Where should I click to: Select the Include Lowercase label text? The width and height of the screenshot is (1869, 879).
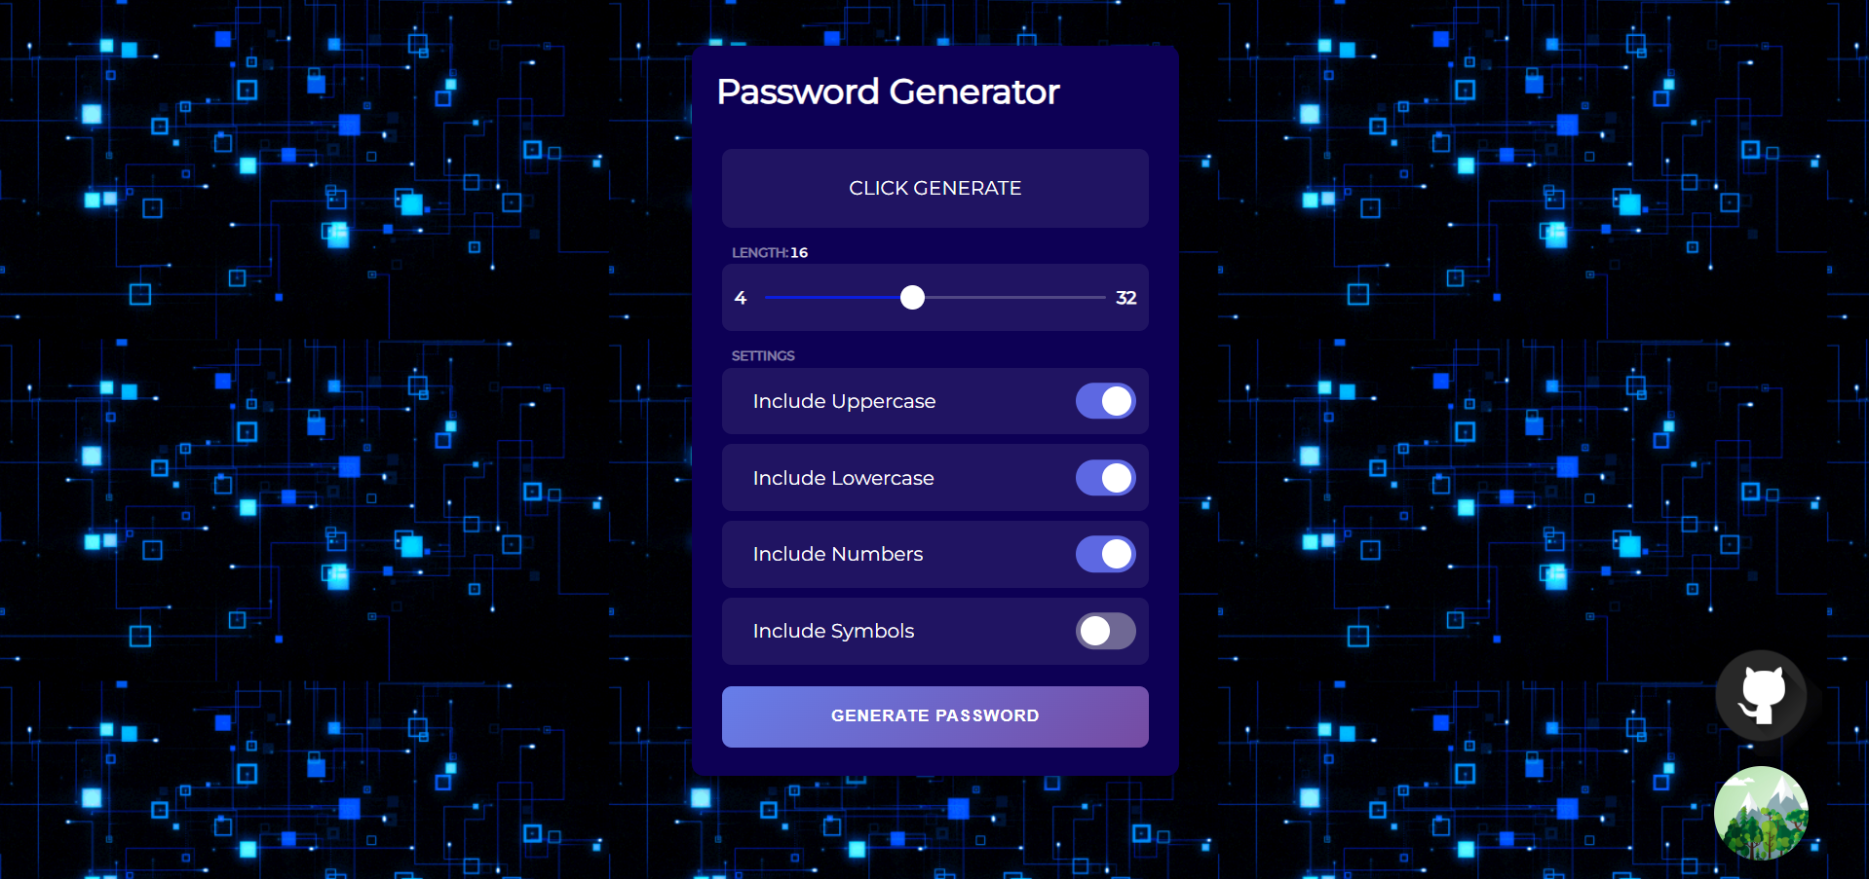pos(843,478)
